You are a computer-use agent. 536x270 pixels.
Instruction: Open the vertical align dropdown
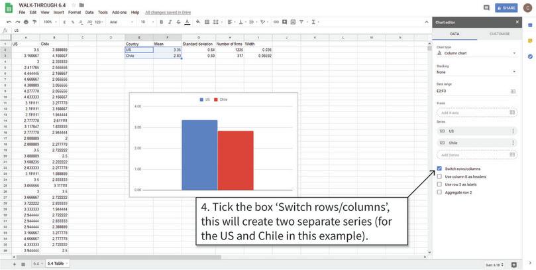click(242, 22)
